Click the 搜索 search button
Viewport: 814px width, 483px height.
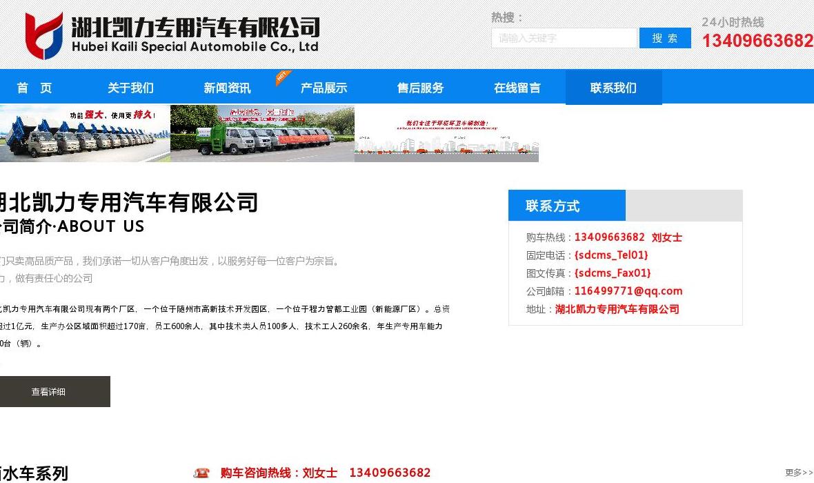665,38
